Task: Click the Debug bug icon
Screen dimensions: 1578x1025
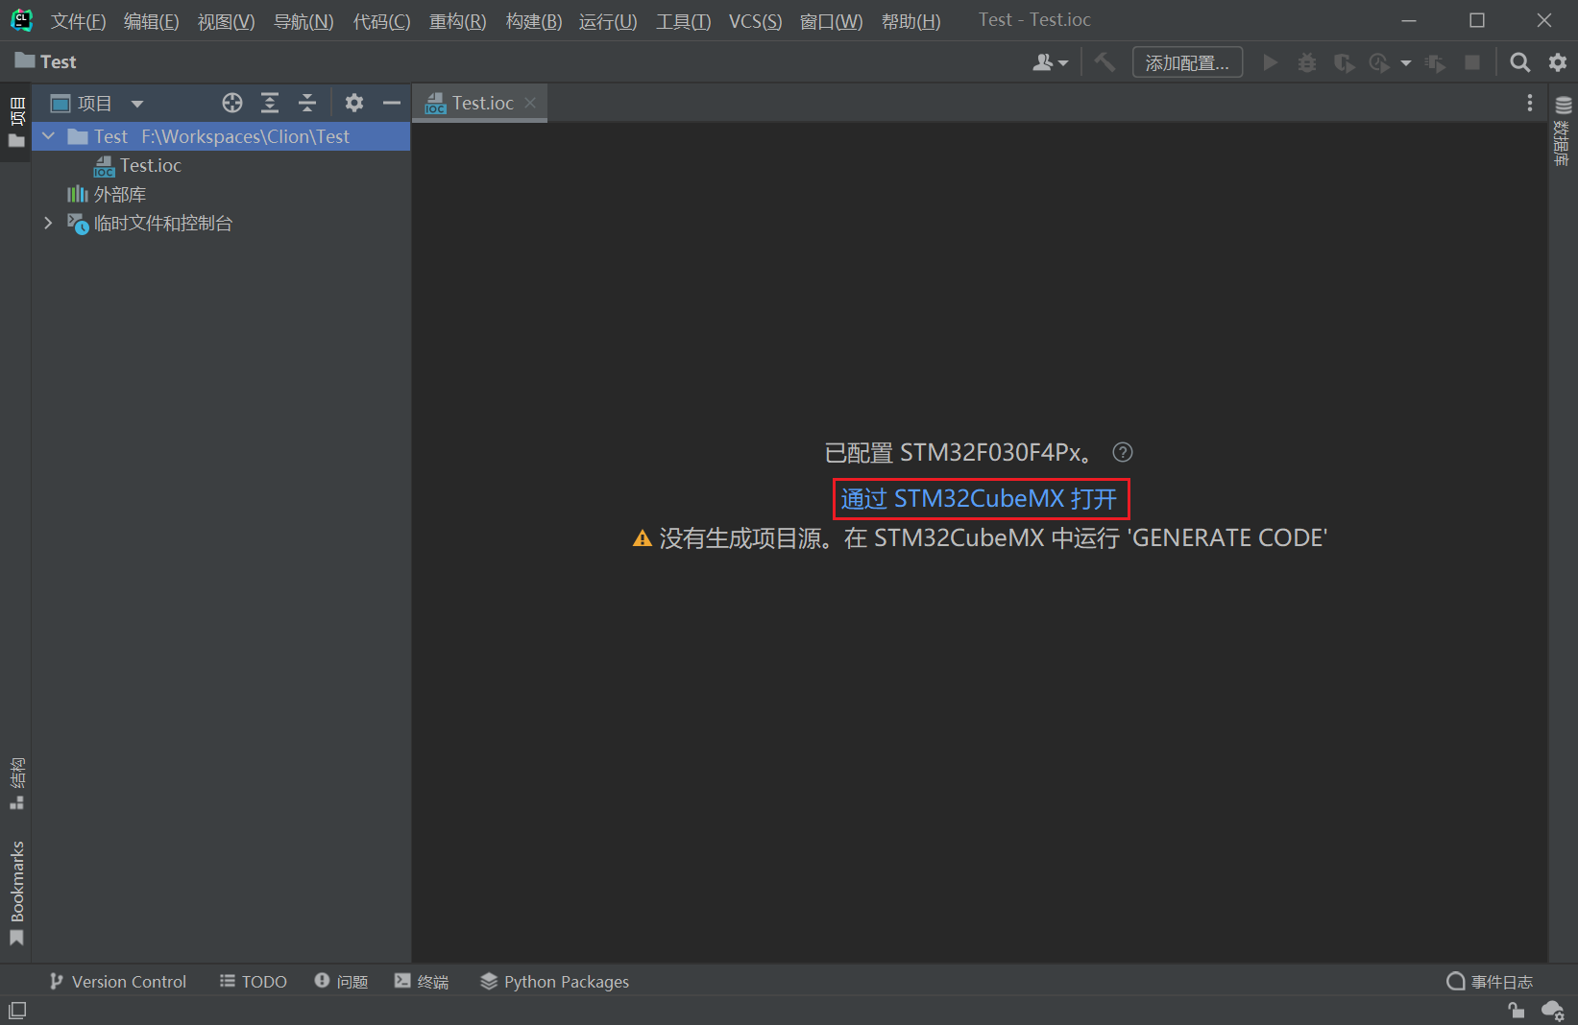Action: pos(1307,62)
